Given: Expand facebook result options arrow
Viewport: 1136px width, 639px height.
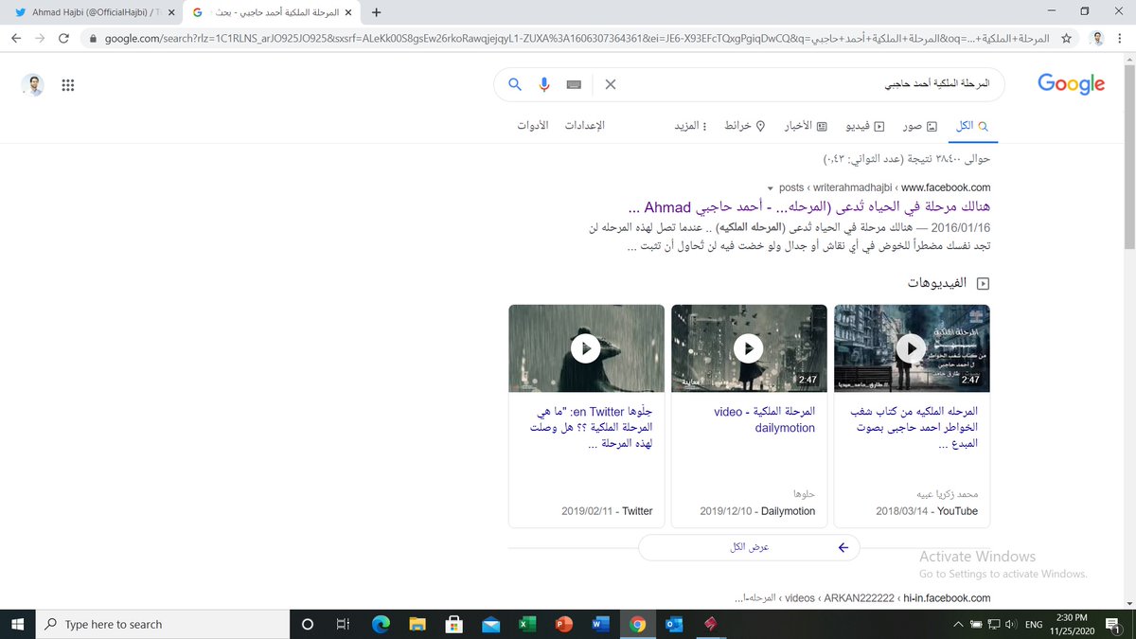Looking at the screenshot, I should [x=771, y=187].
